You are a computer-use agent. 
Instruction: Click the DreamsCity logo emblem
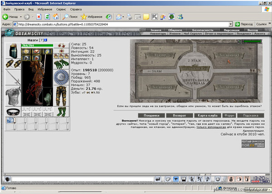click(x=9, y=33)
